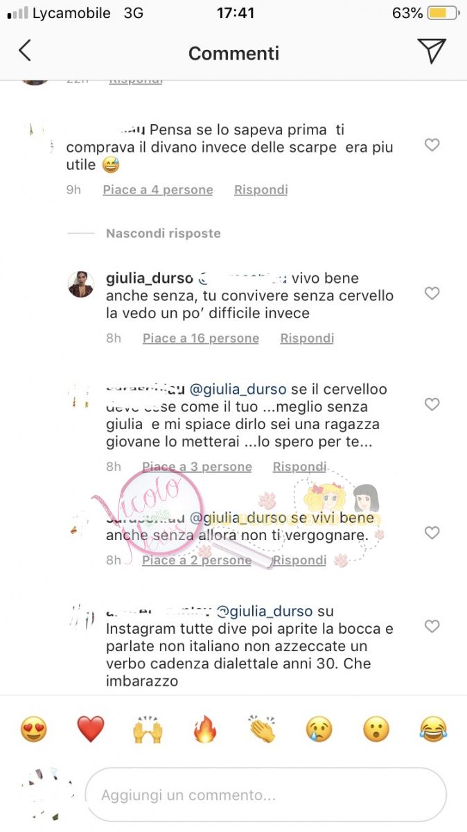Open 'Piace a 16 persone' likes list
The image size is (467, 832).
[201, 338]
